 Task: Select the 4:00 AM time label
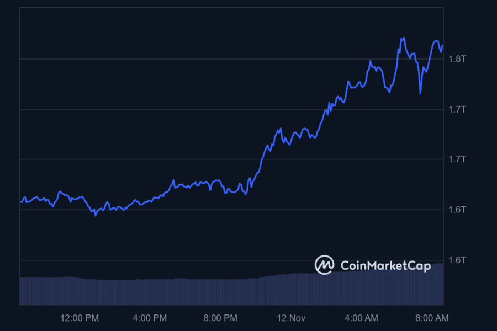coord(361,318)
